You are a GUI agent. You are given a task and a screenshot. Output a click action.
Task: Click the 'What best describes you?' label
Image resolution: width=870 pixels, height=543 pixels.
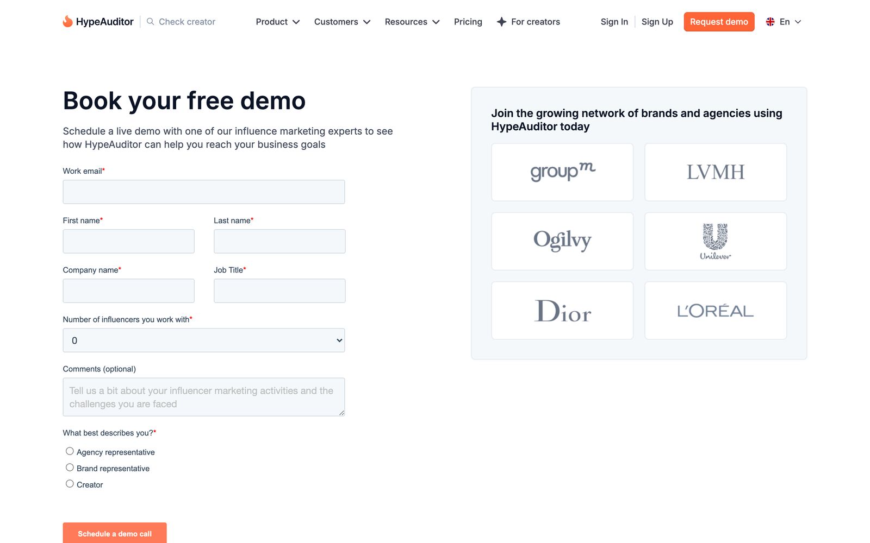coord(109,433)
